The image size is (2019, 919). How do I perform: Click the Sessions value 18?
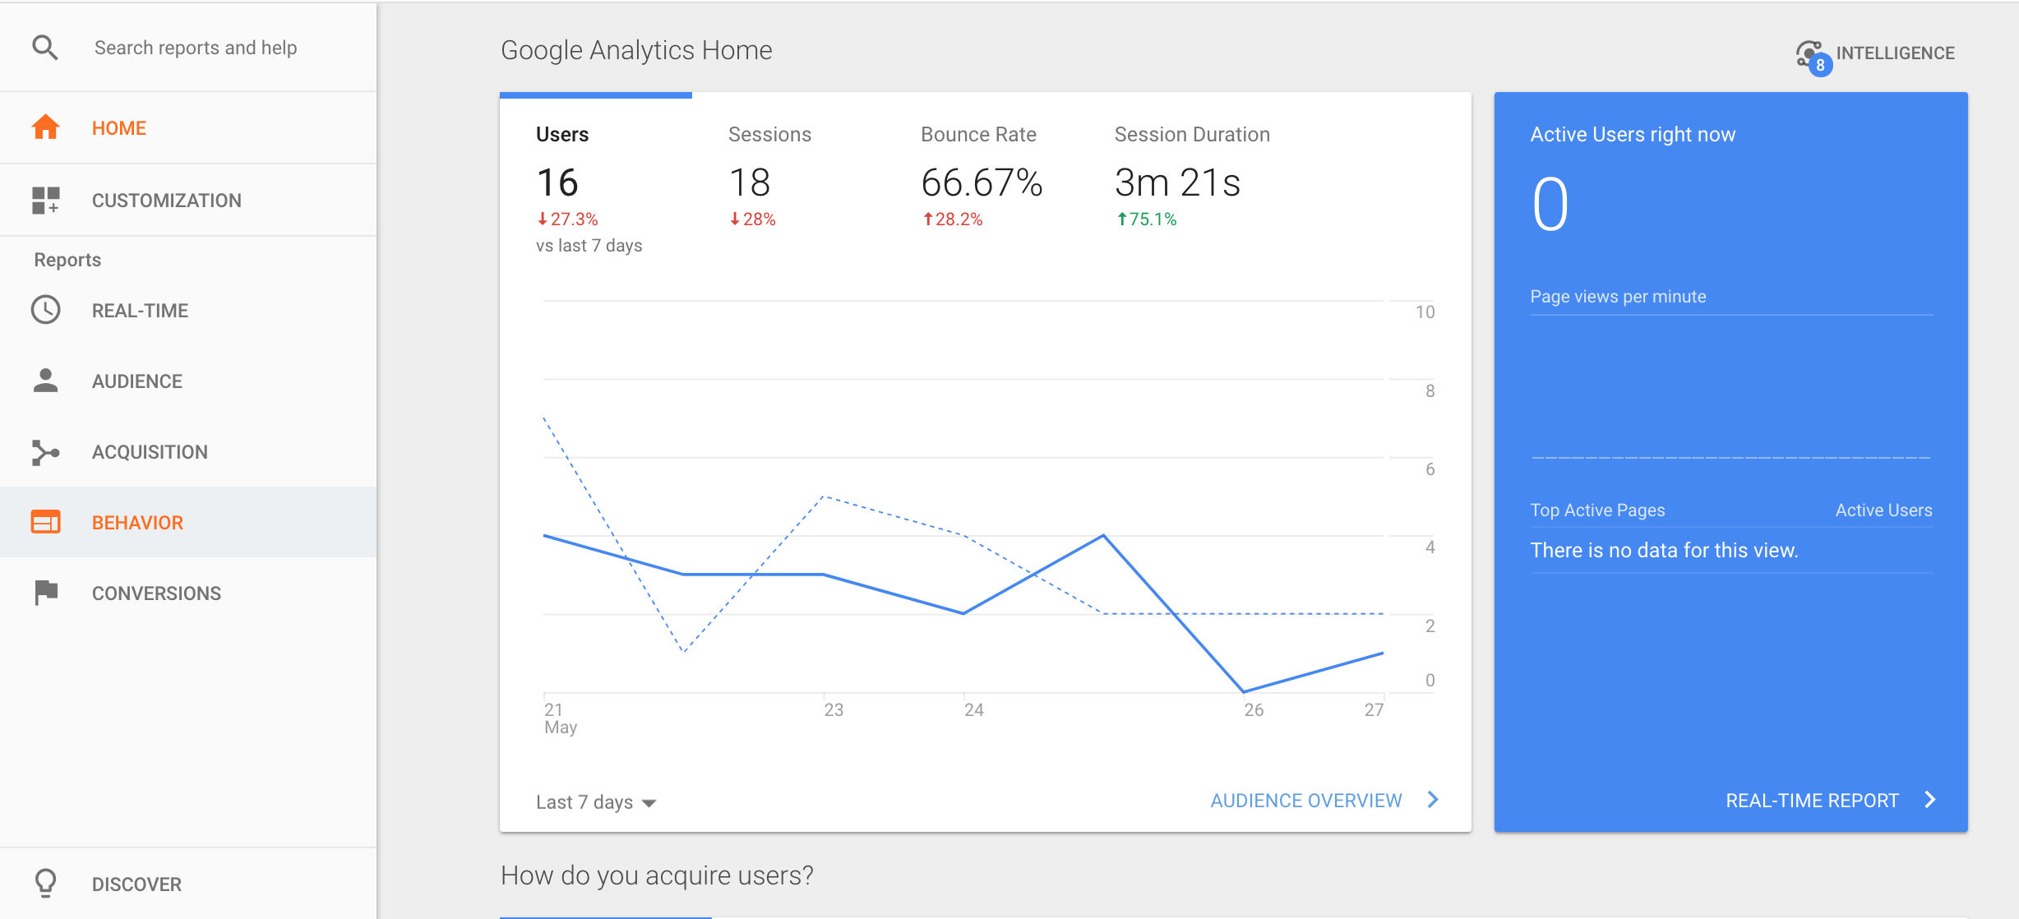[750, 182]
